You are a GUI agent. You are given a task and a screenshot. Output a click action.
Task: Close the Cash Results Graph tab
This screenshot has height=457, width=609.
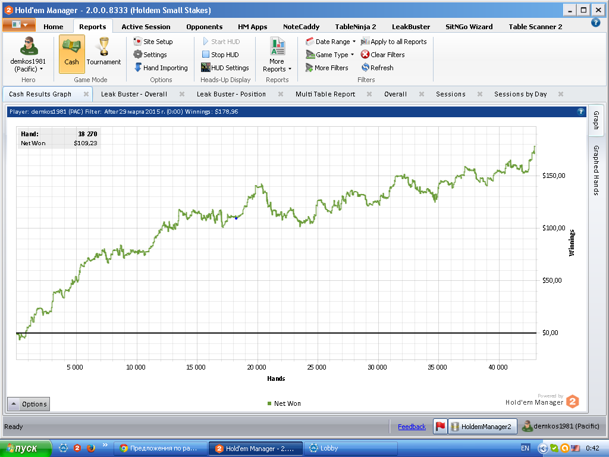pos(86,94)
